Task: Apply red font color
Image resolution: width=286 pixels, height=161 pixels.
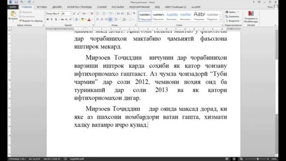Action: coord(89,19)
